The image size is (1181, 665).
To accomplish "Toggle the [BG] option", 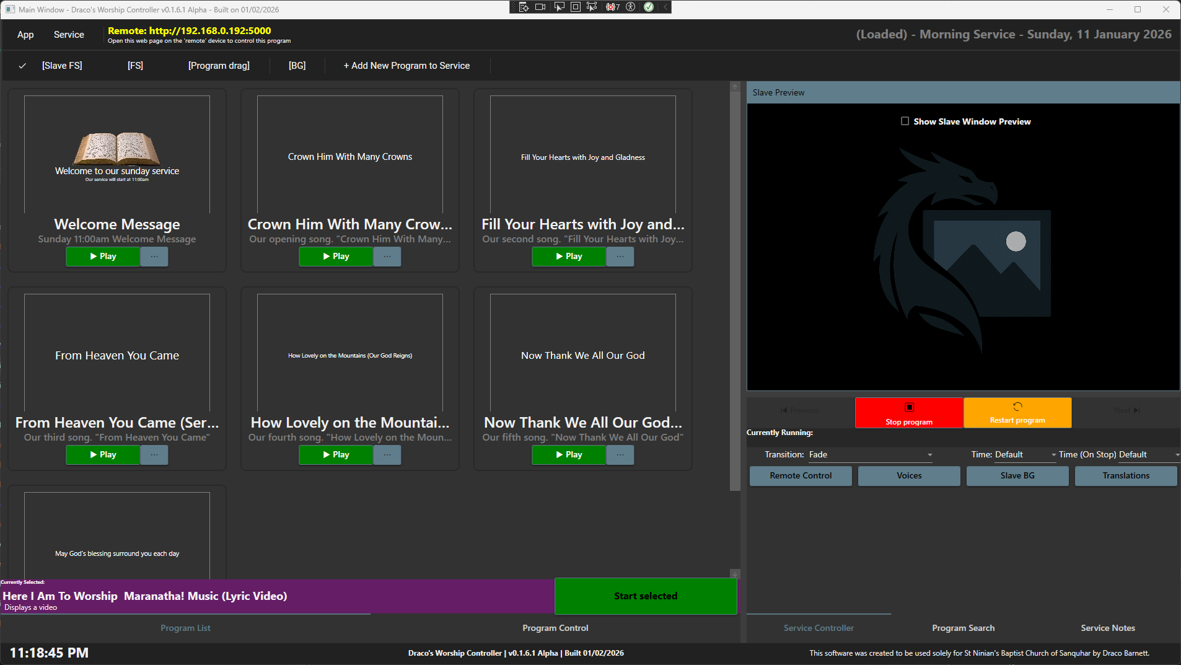I will click(x=297, y=66).
